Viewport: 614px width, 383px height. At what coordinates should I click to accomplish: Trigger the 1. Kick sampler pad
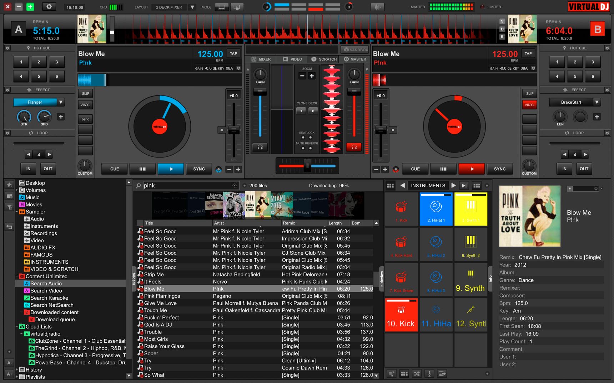pyautogui.click(x=401, y=209)
